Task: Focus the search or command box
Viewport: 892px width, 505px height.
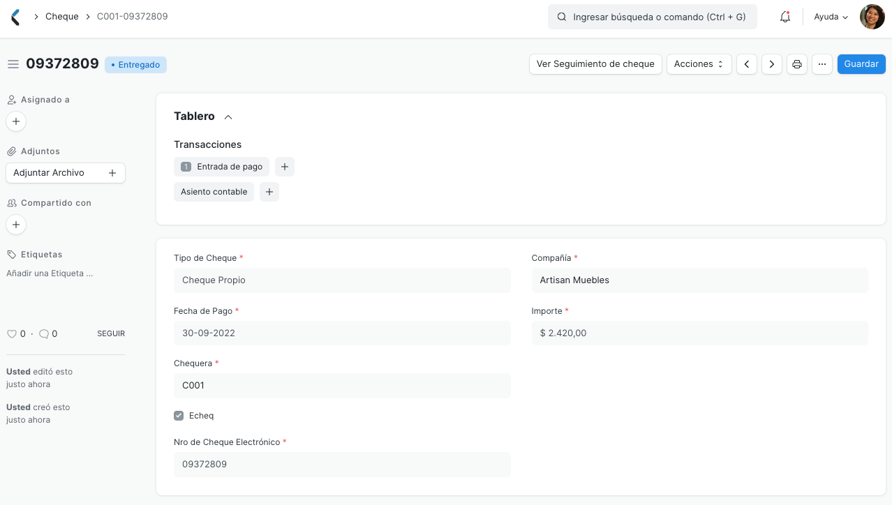Action: (653, 17)
